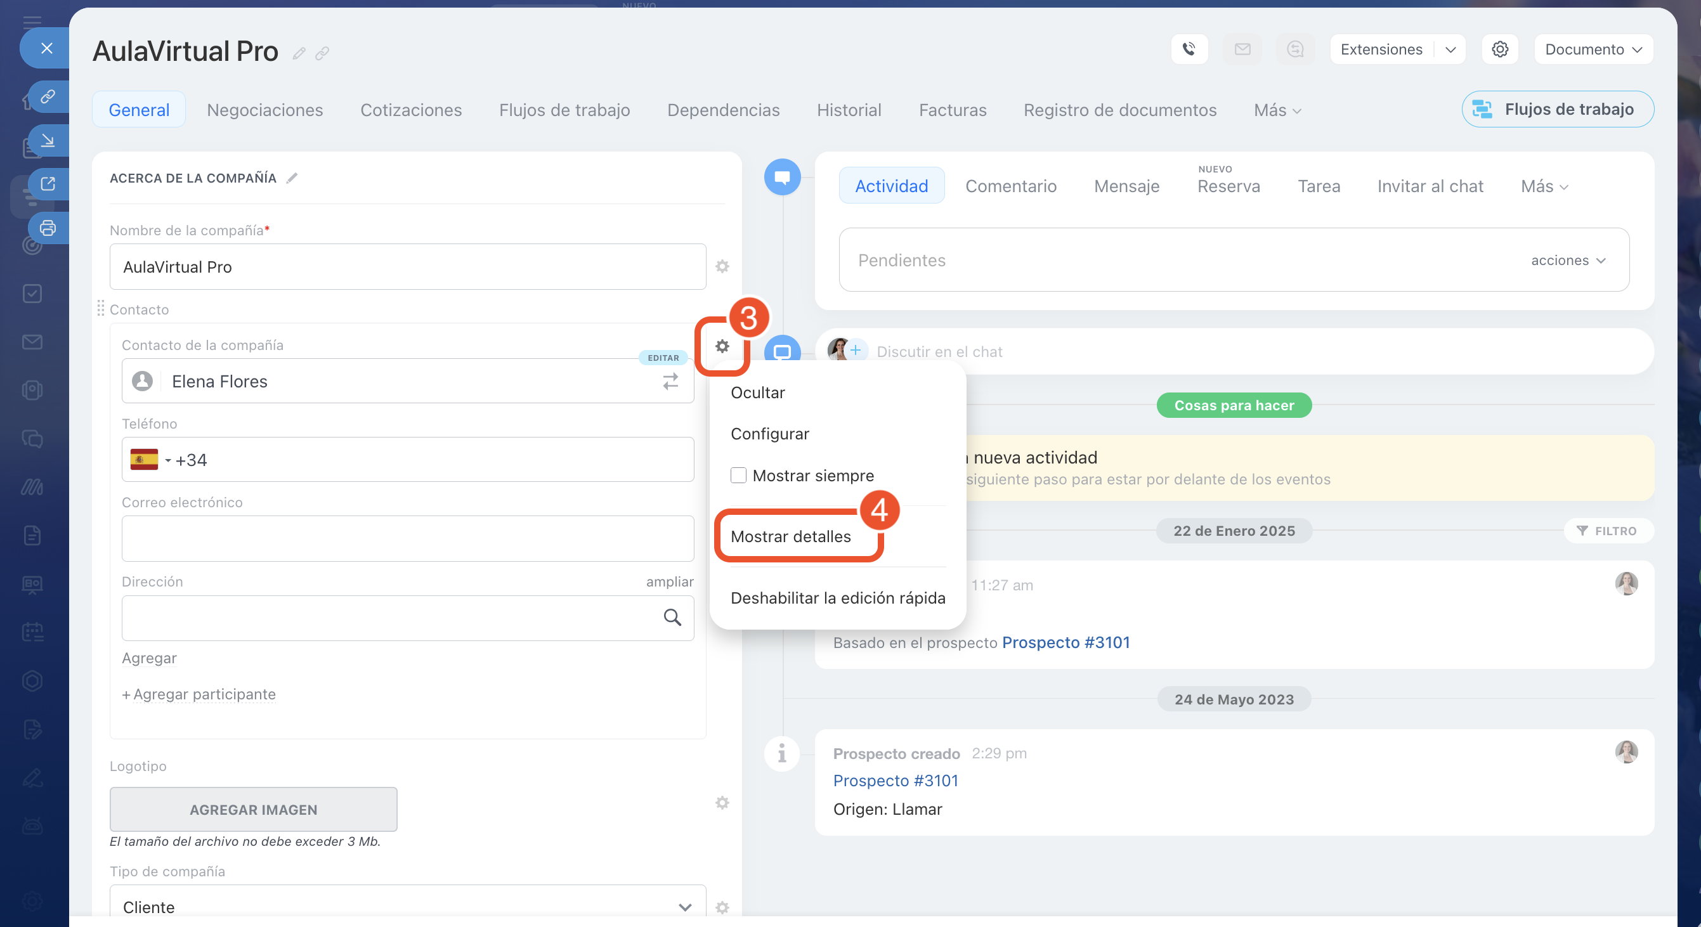1701x927 pixels.
Task: Click gear icon next to Contacto section
Action: tap(722, 346)
